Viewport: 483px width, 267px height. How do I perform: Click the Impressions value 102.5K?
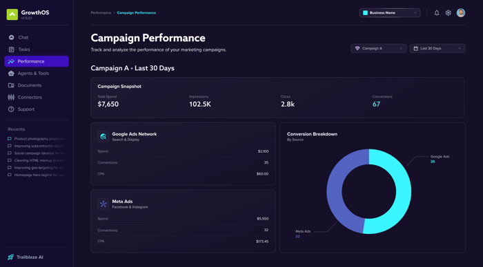pyautogui.click(x=200, y=105)
